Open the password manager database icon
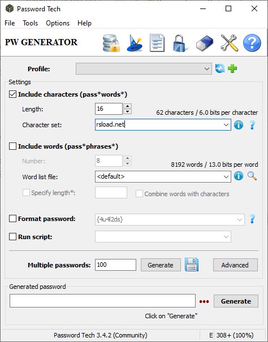This screenshot has width=268, height=342. click(111, 43)
